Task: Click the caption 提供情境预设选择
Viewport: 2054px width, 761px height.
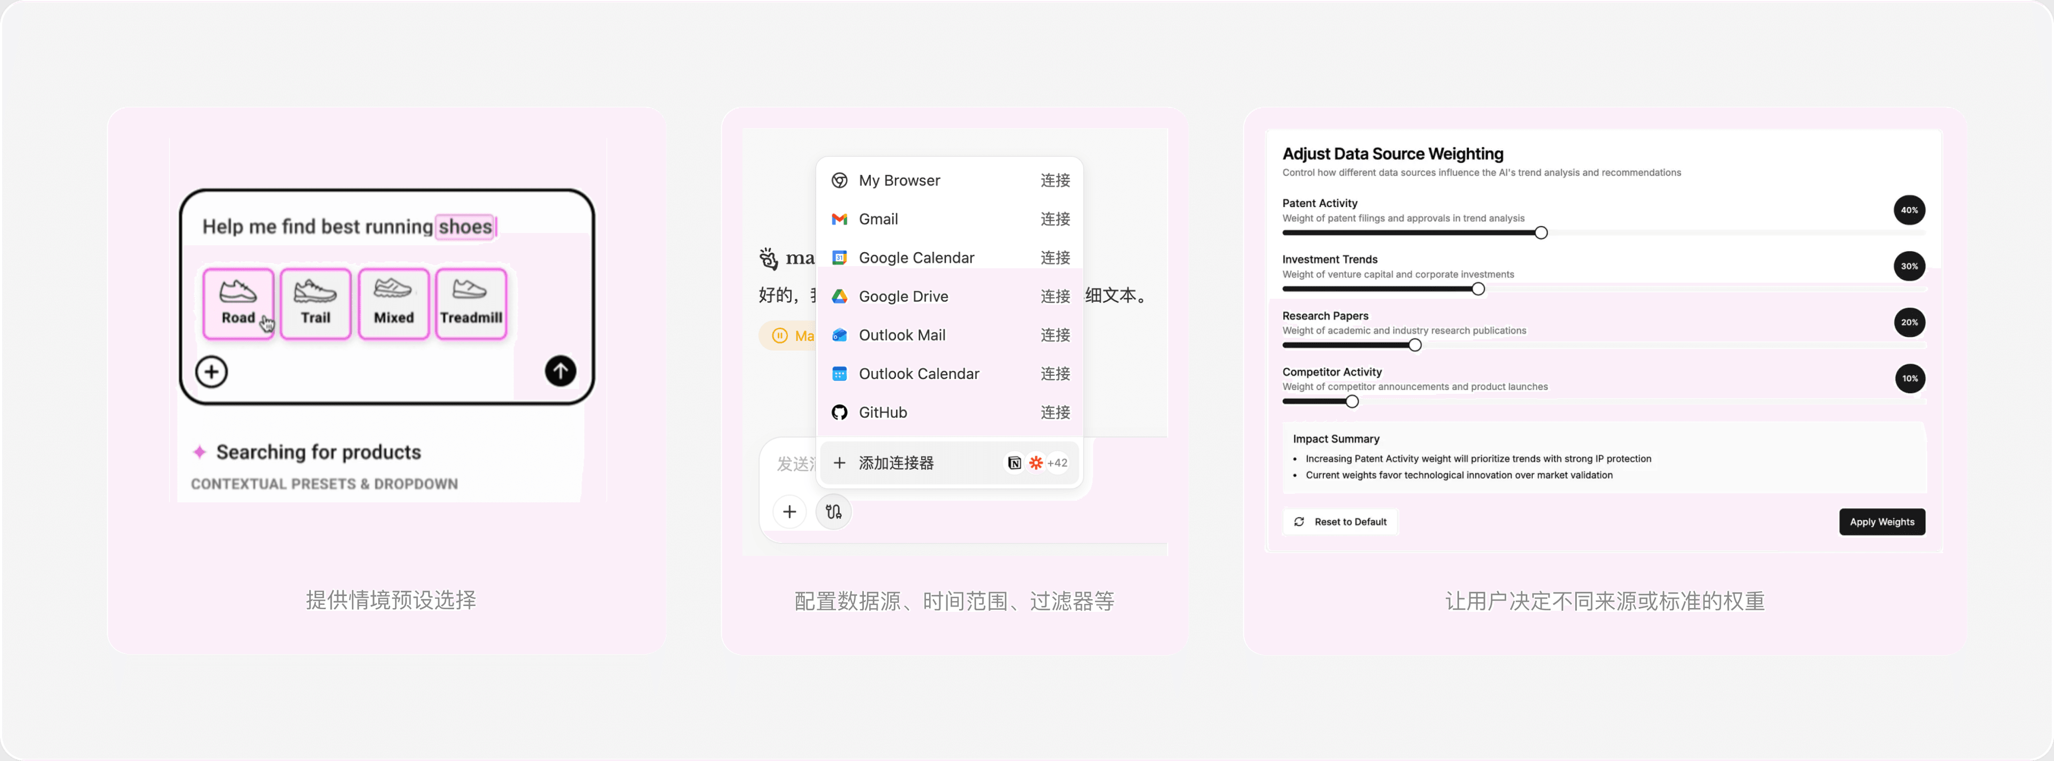Action: pyautogui.click(x=390, y=600)
